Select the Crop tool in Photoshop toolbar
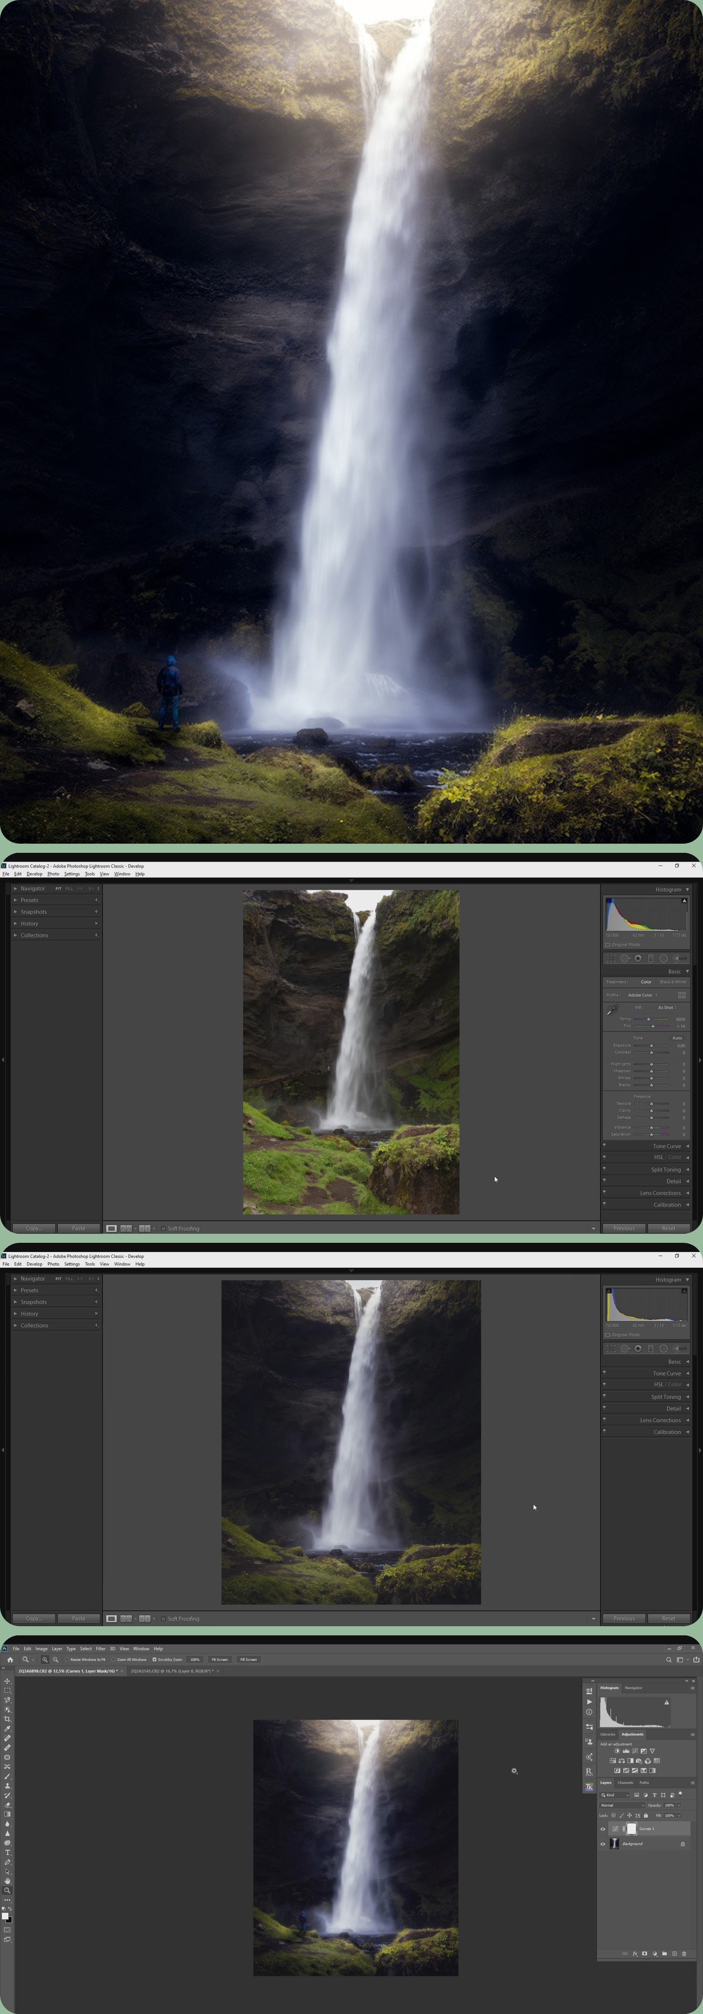The width and height of the screenshot is (703, 2014). pyautogui.click(x=7, y=1718)
